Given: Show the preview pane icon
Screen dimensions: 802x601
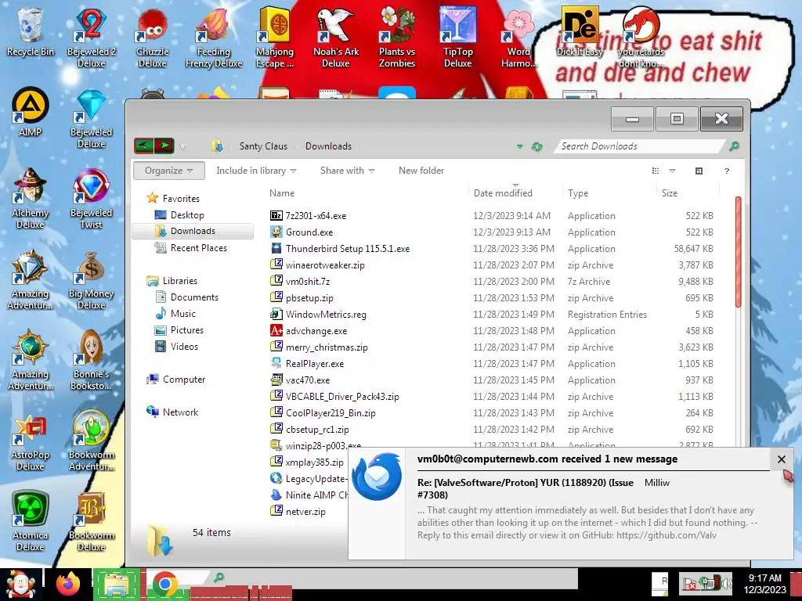Looking at the screenshot, I should [x=699, y=171].
